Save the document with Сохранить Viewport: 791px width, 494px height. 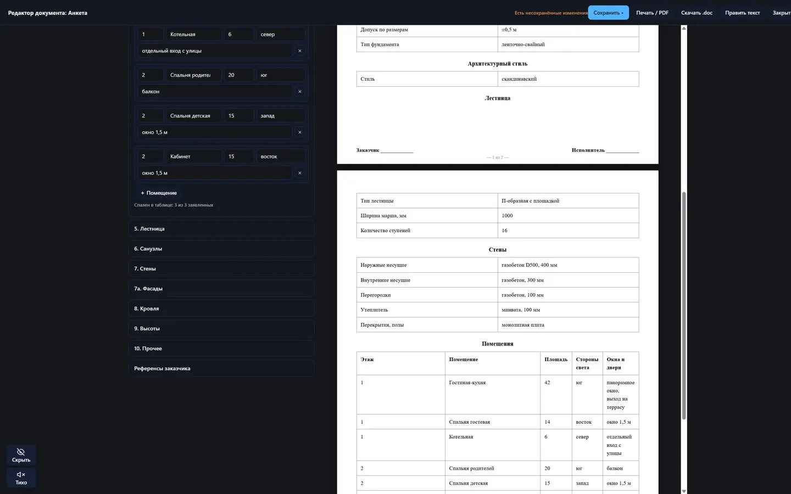click(608, 13)
